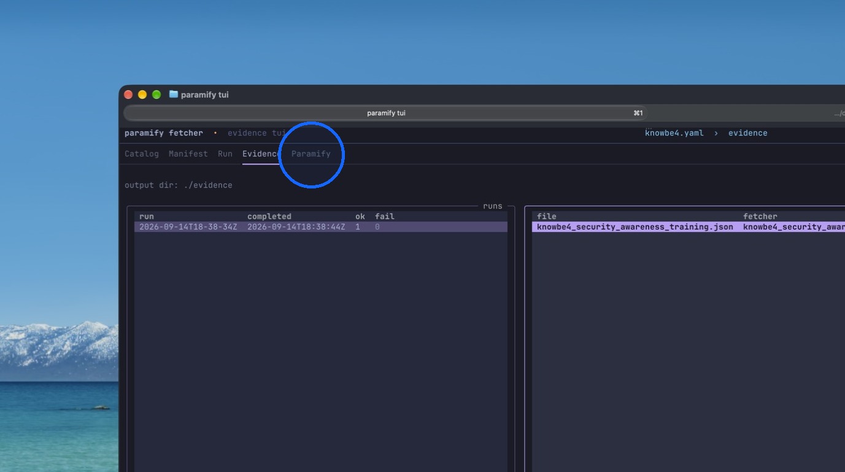Viewport: 845px width, 472px height.
Task: Go to the Evidence tab
Action: click(x=262, y=154)
